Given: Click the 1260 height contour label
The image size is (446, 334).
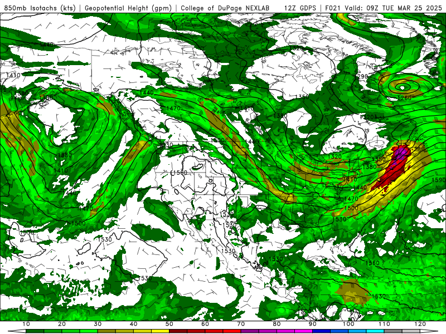Looking at the screenshot, I should (405, 99).
